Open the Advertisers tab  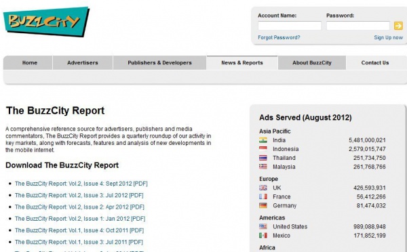click(x=83, y=63)
